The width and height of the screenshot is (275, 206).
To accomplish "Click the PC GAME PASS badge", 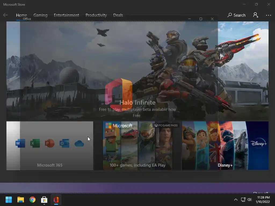I will [x=166, y=126].
